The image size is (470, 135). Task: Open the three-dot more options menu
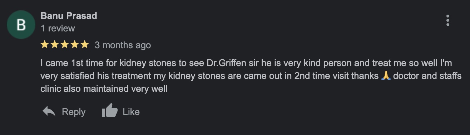click(448, 21)
